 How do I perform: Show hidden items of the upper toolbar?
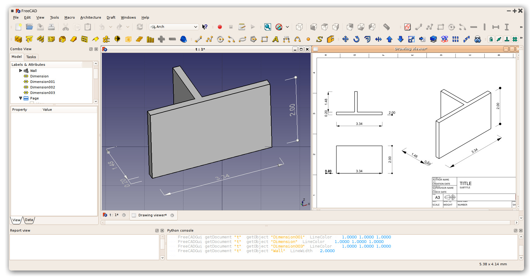521,27
